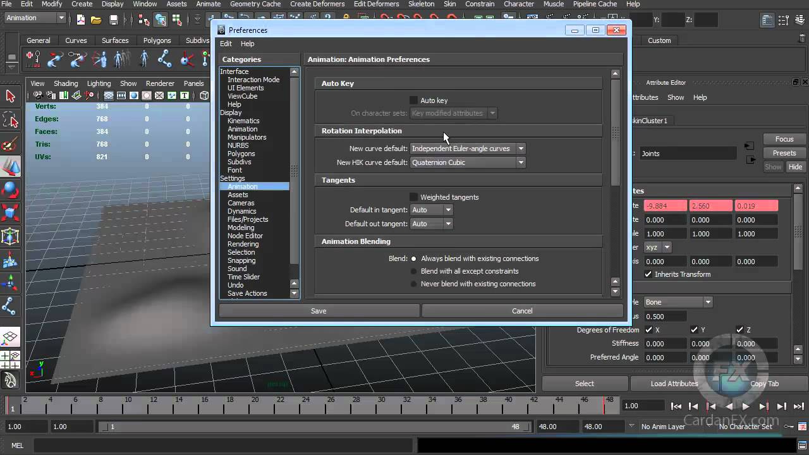Open the New HIK curve default dropdown
Screen dimensions: 809x455
point(468,162)
